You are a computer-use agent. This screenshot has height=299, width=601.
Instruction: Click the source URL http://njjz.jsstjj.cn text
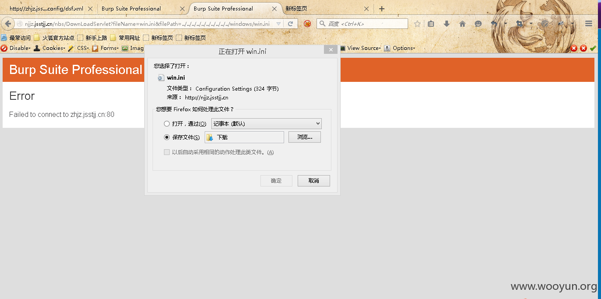pos(206,98)
